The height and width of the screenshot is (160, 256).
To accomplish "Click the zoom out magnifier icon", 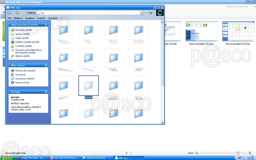I will 196,153.
